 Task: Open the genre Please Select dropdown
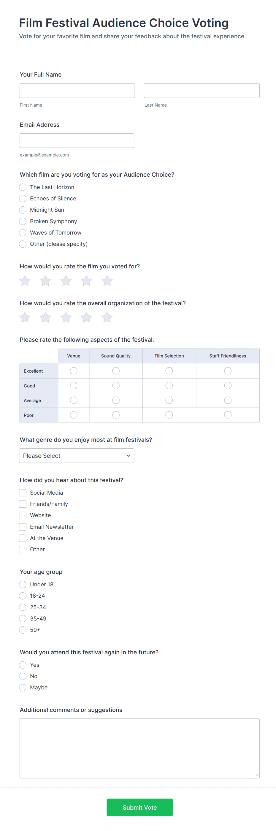[76, 456]
